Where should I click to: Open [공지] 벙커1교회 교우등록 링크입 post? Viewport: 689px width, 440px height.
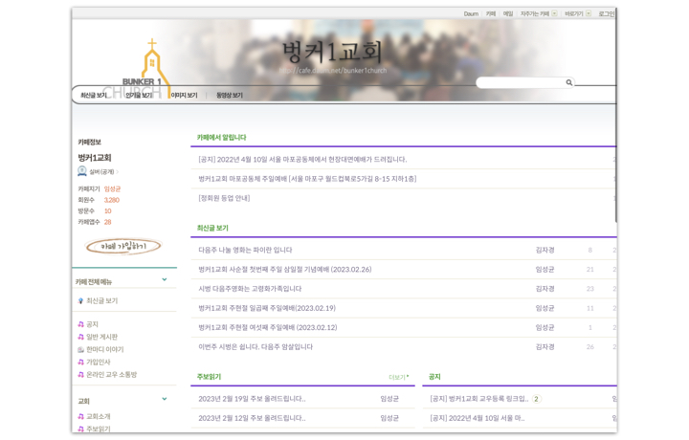click(479, 399)
